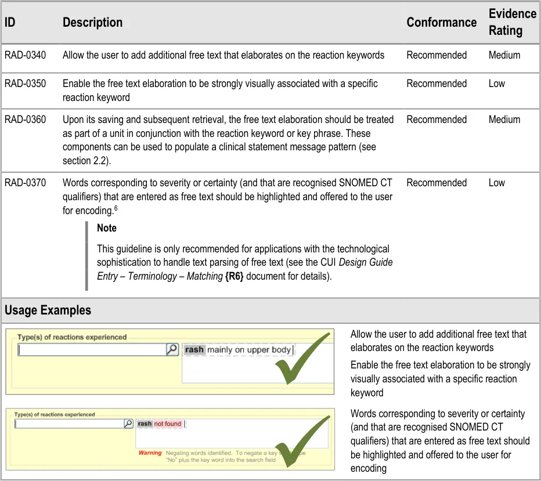Click inside the 'mainly on upper body' free text
Viewport: 541px width, 481px height.
pyautogui.click(x=248, y=350)
